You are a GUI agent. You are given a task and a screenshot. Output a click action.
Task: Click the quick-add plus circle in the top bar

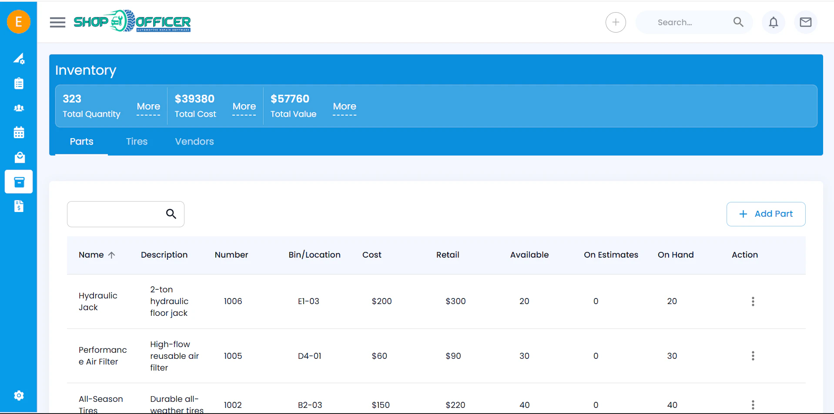pyautogui.click(x=616, y=22)
